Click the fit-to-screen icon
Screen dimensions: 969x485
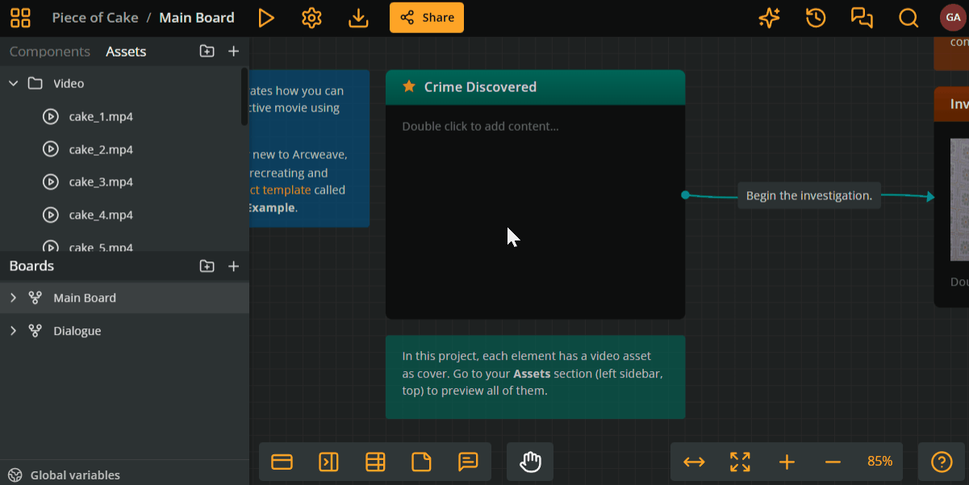coord(739,462)
